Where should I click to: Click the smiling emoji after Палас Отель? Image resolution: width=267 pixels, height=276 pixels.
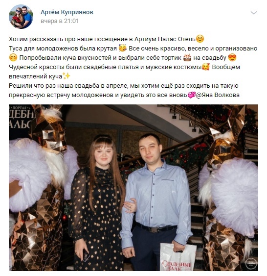pos(200,39)
